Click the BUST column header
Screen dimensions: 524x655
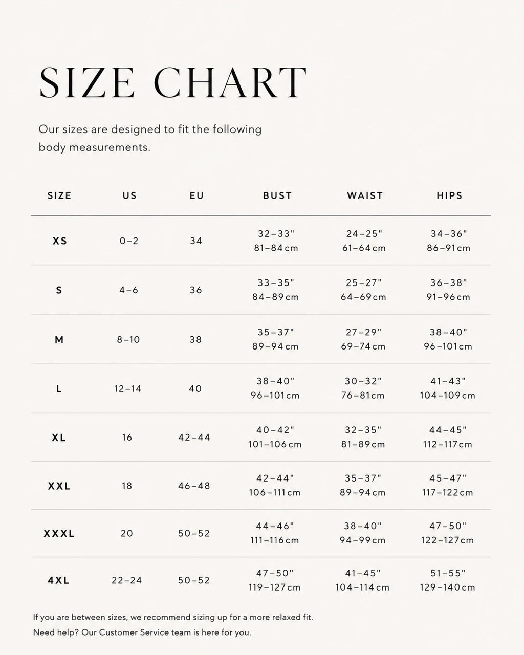pyautogui.click(x=277, y=195)
